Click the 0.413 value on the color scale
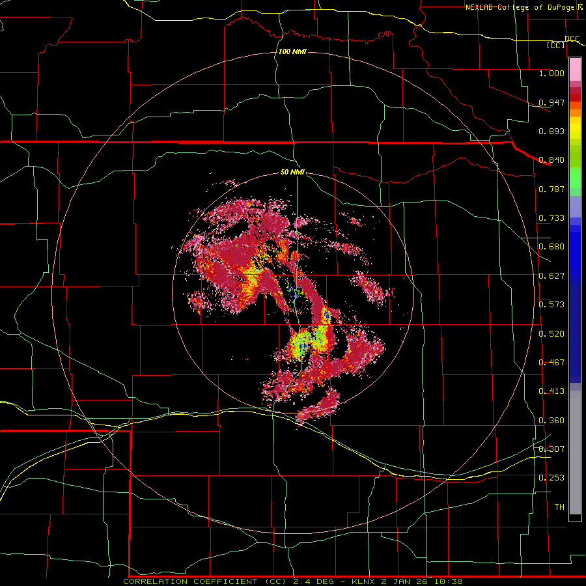Viewport: 586px width, 586px height. 551,391
